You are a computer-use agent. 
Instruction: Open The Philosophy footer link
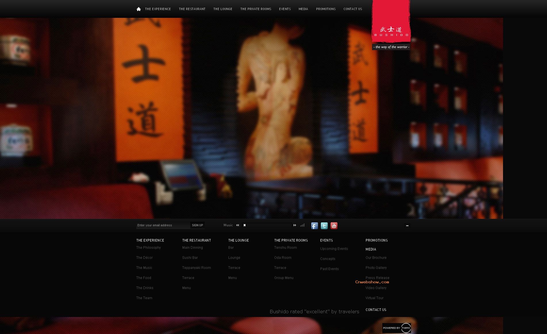pos(148,248)
